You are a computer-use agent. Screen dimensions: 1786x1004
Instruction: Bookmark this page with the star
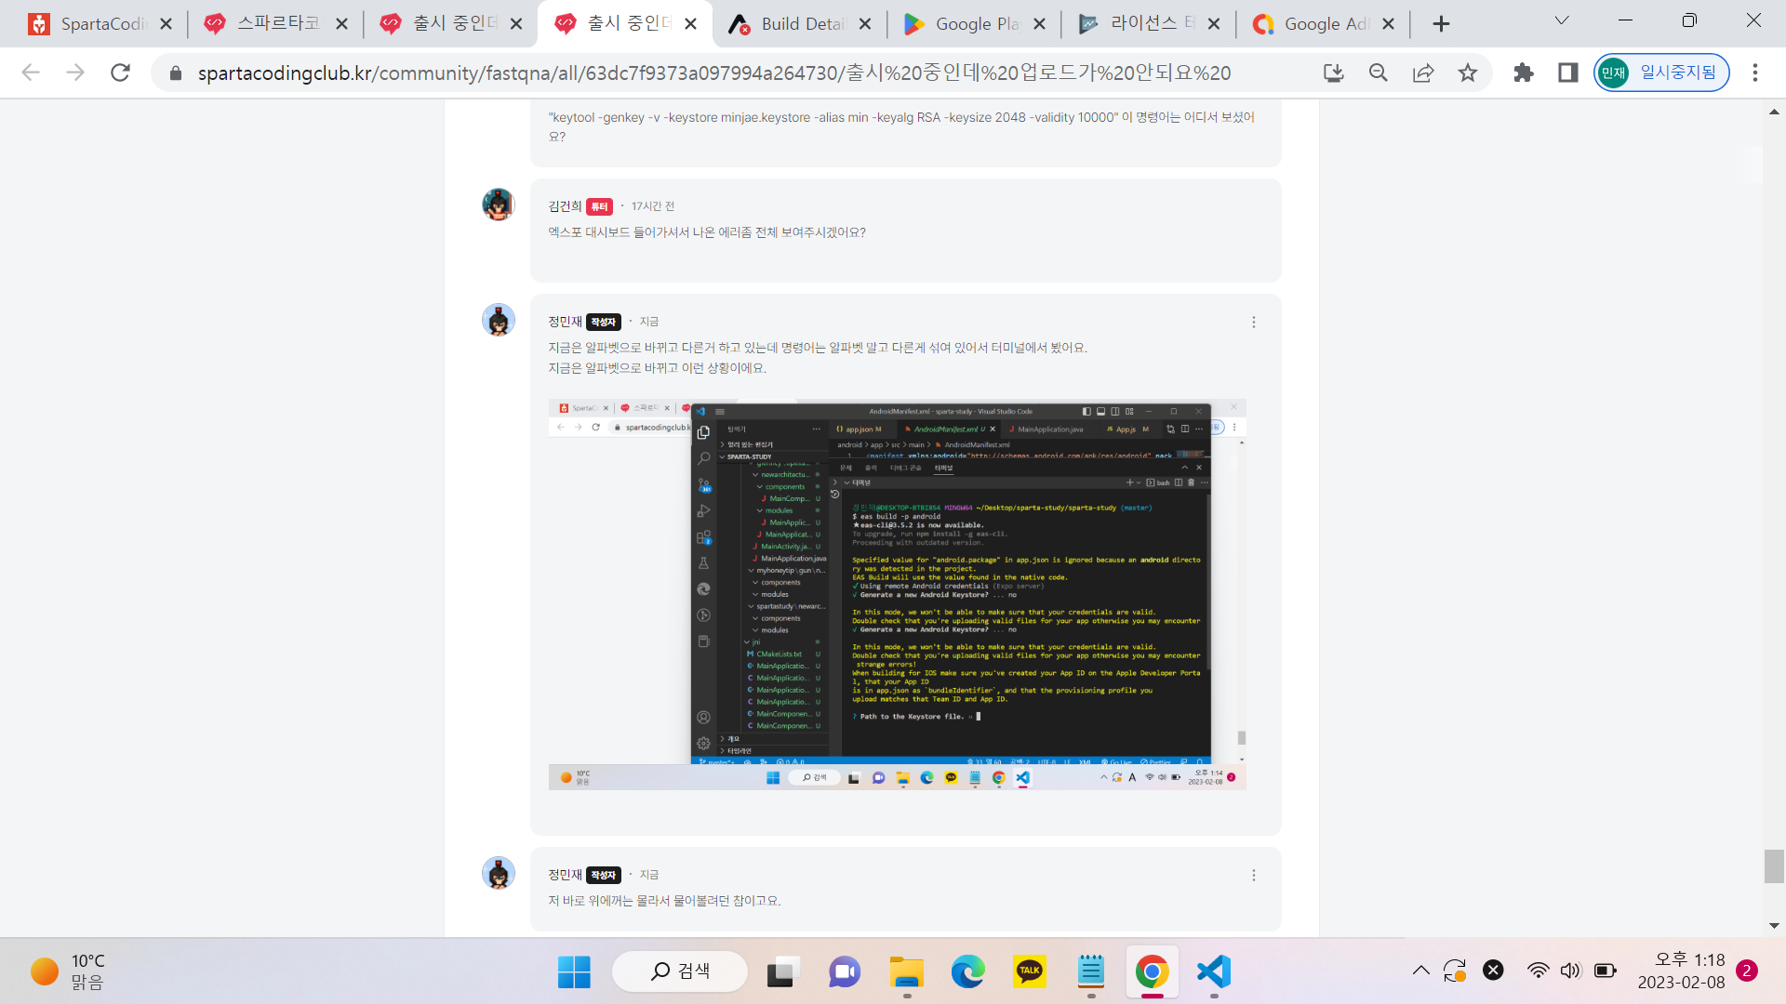(x=1468, y=73)
